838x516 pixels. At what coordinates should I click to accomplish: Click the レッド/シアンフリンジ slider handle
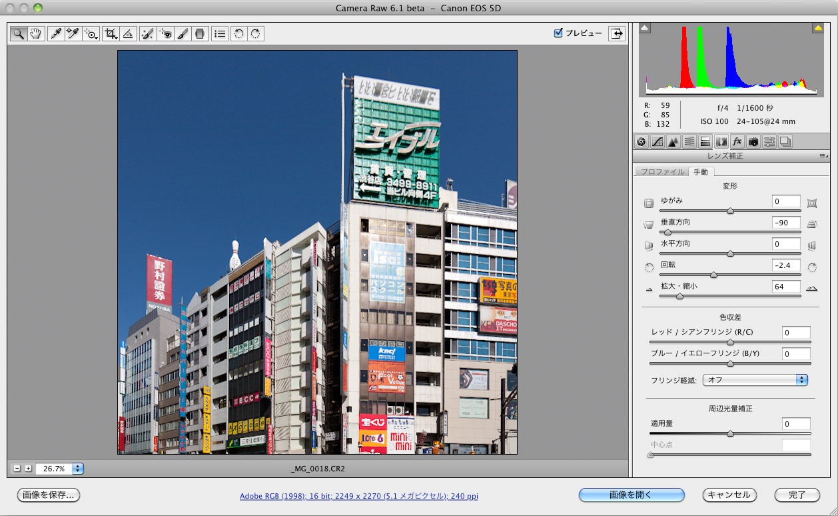[730, 342]
